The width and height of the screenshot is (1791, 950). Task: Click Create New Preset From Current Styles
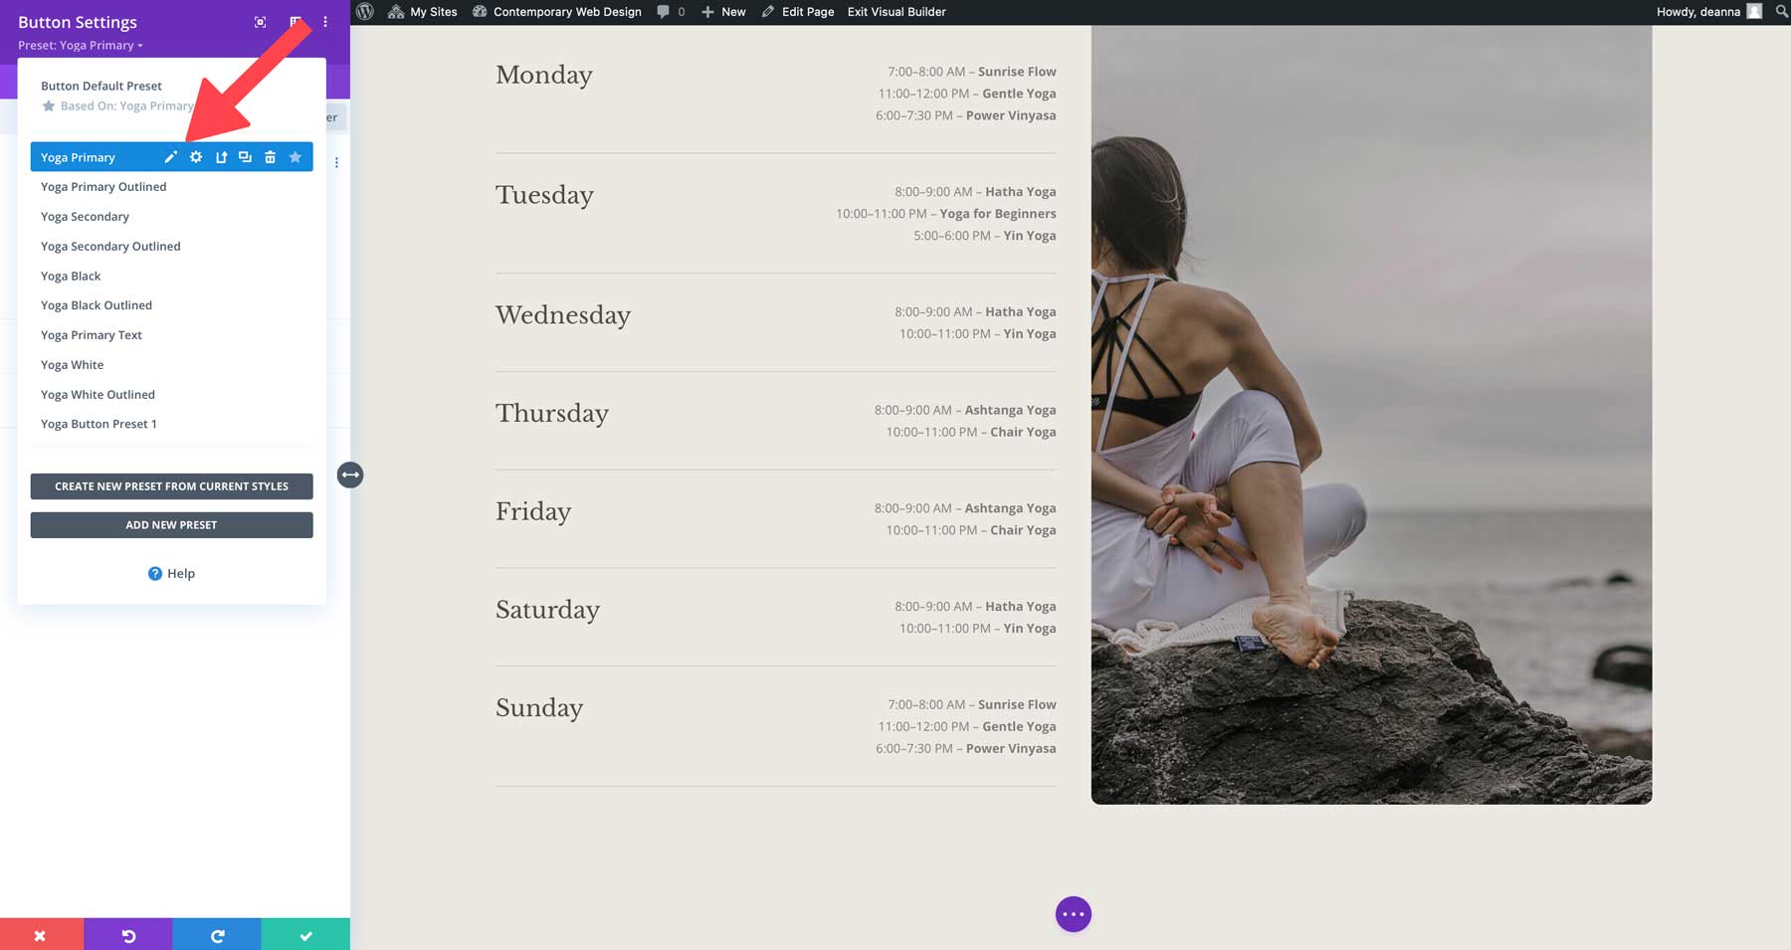pos(171,486)
